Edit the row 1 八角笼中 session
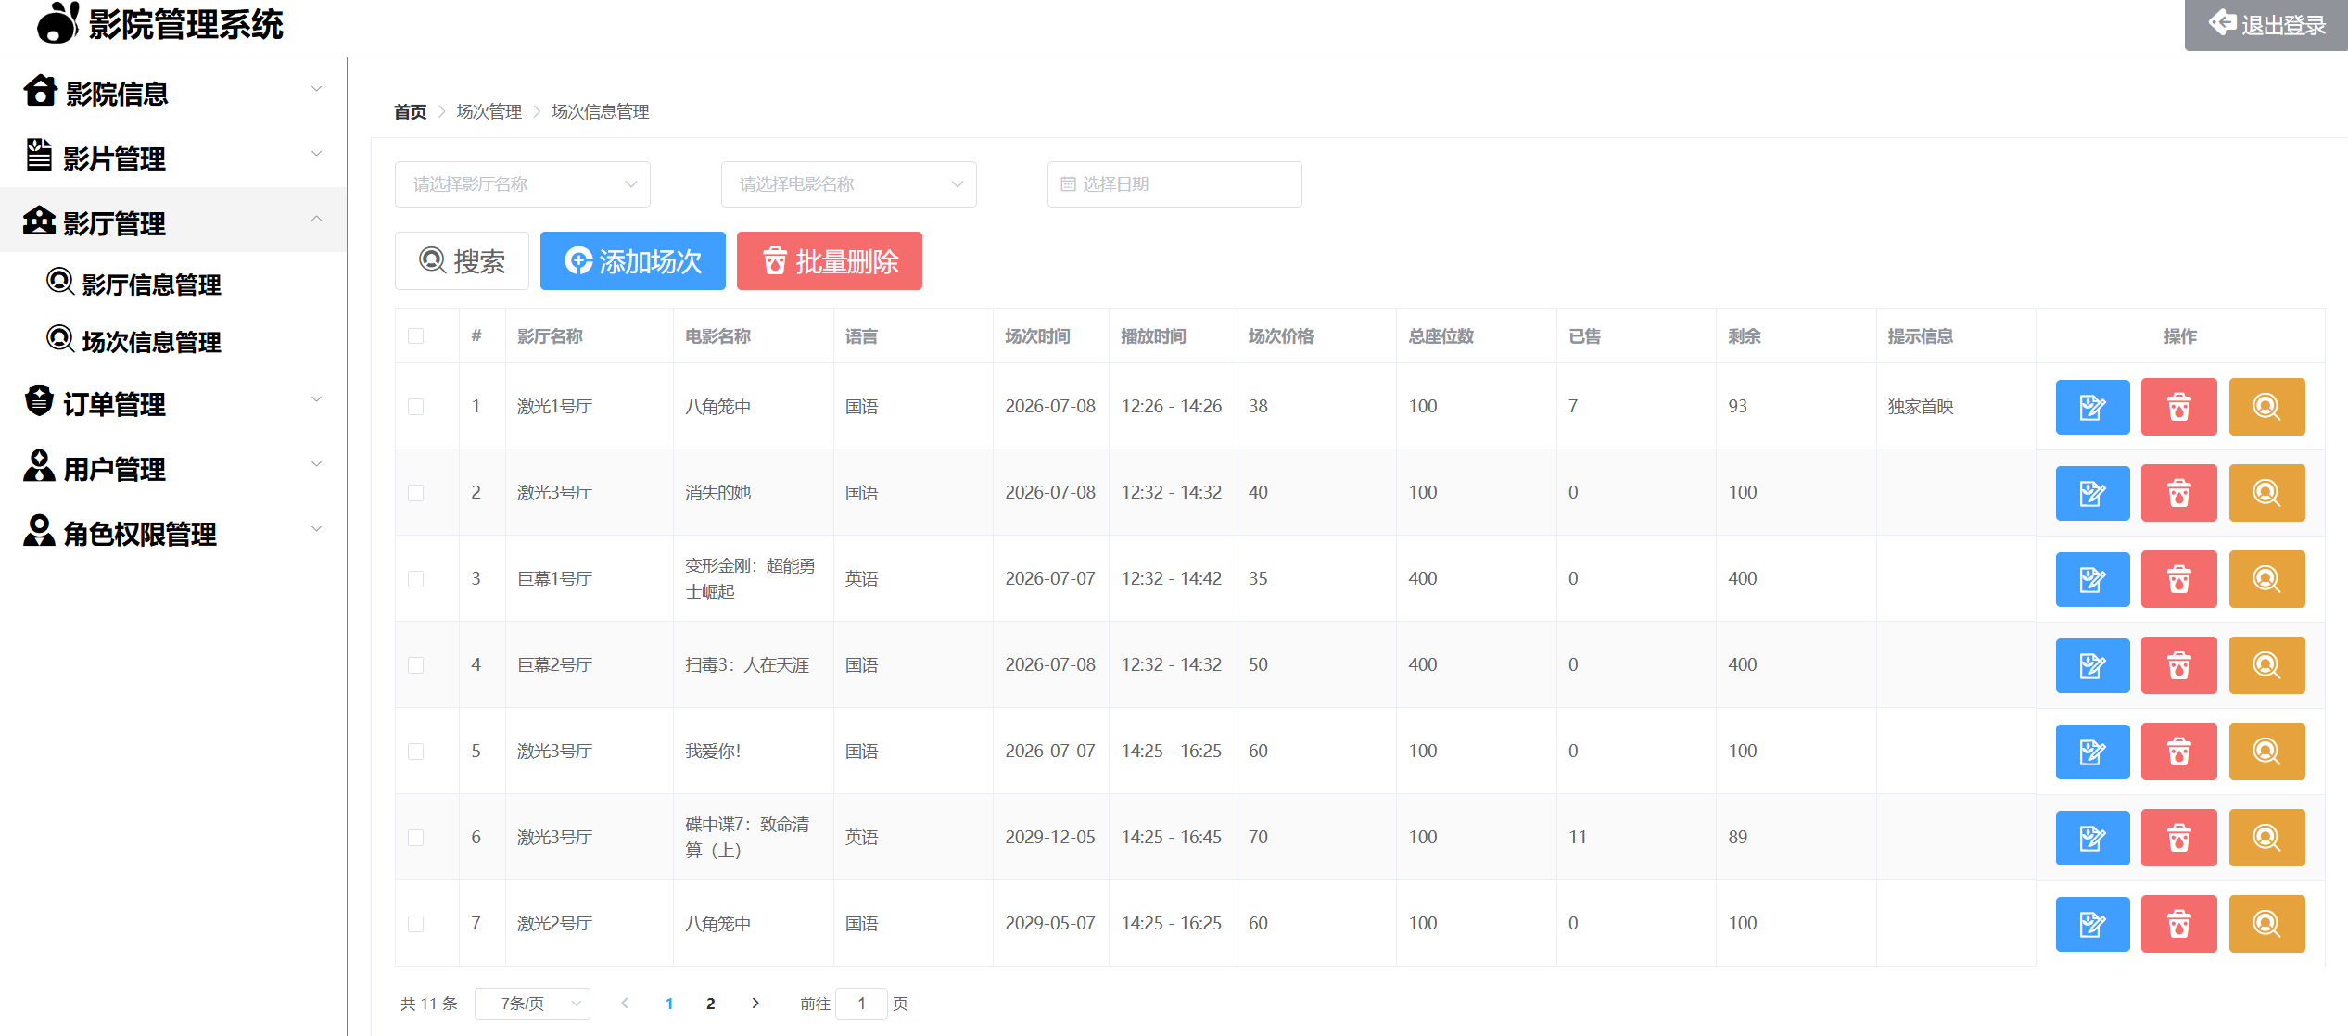The width and height of the screenshot is (2348, 1036). click(2092, 407)
